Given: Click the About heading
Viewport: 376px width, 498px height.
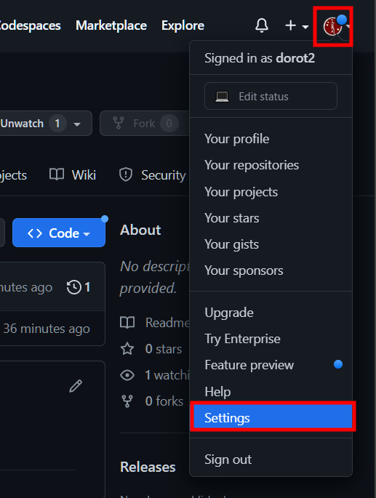Looking at the screenshot, I should (x=140, y=230).
